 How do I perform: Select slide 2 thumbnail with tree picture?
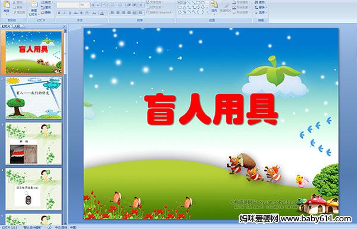click(x=34, y=98)
